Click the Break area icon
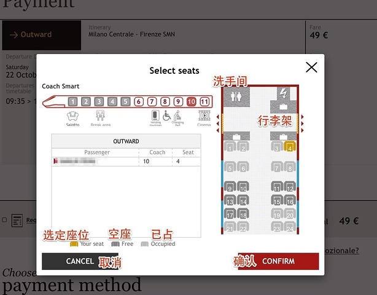Image resolution: width=377 pixels, height=295 pixels. point(100,116)
